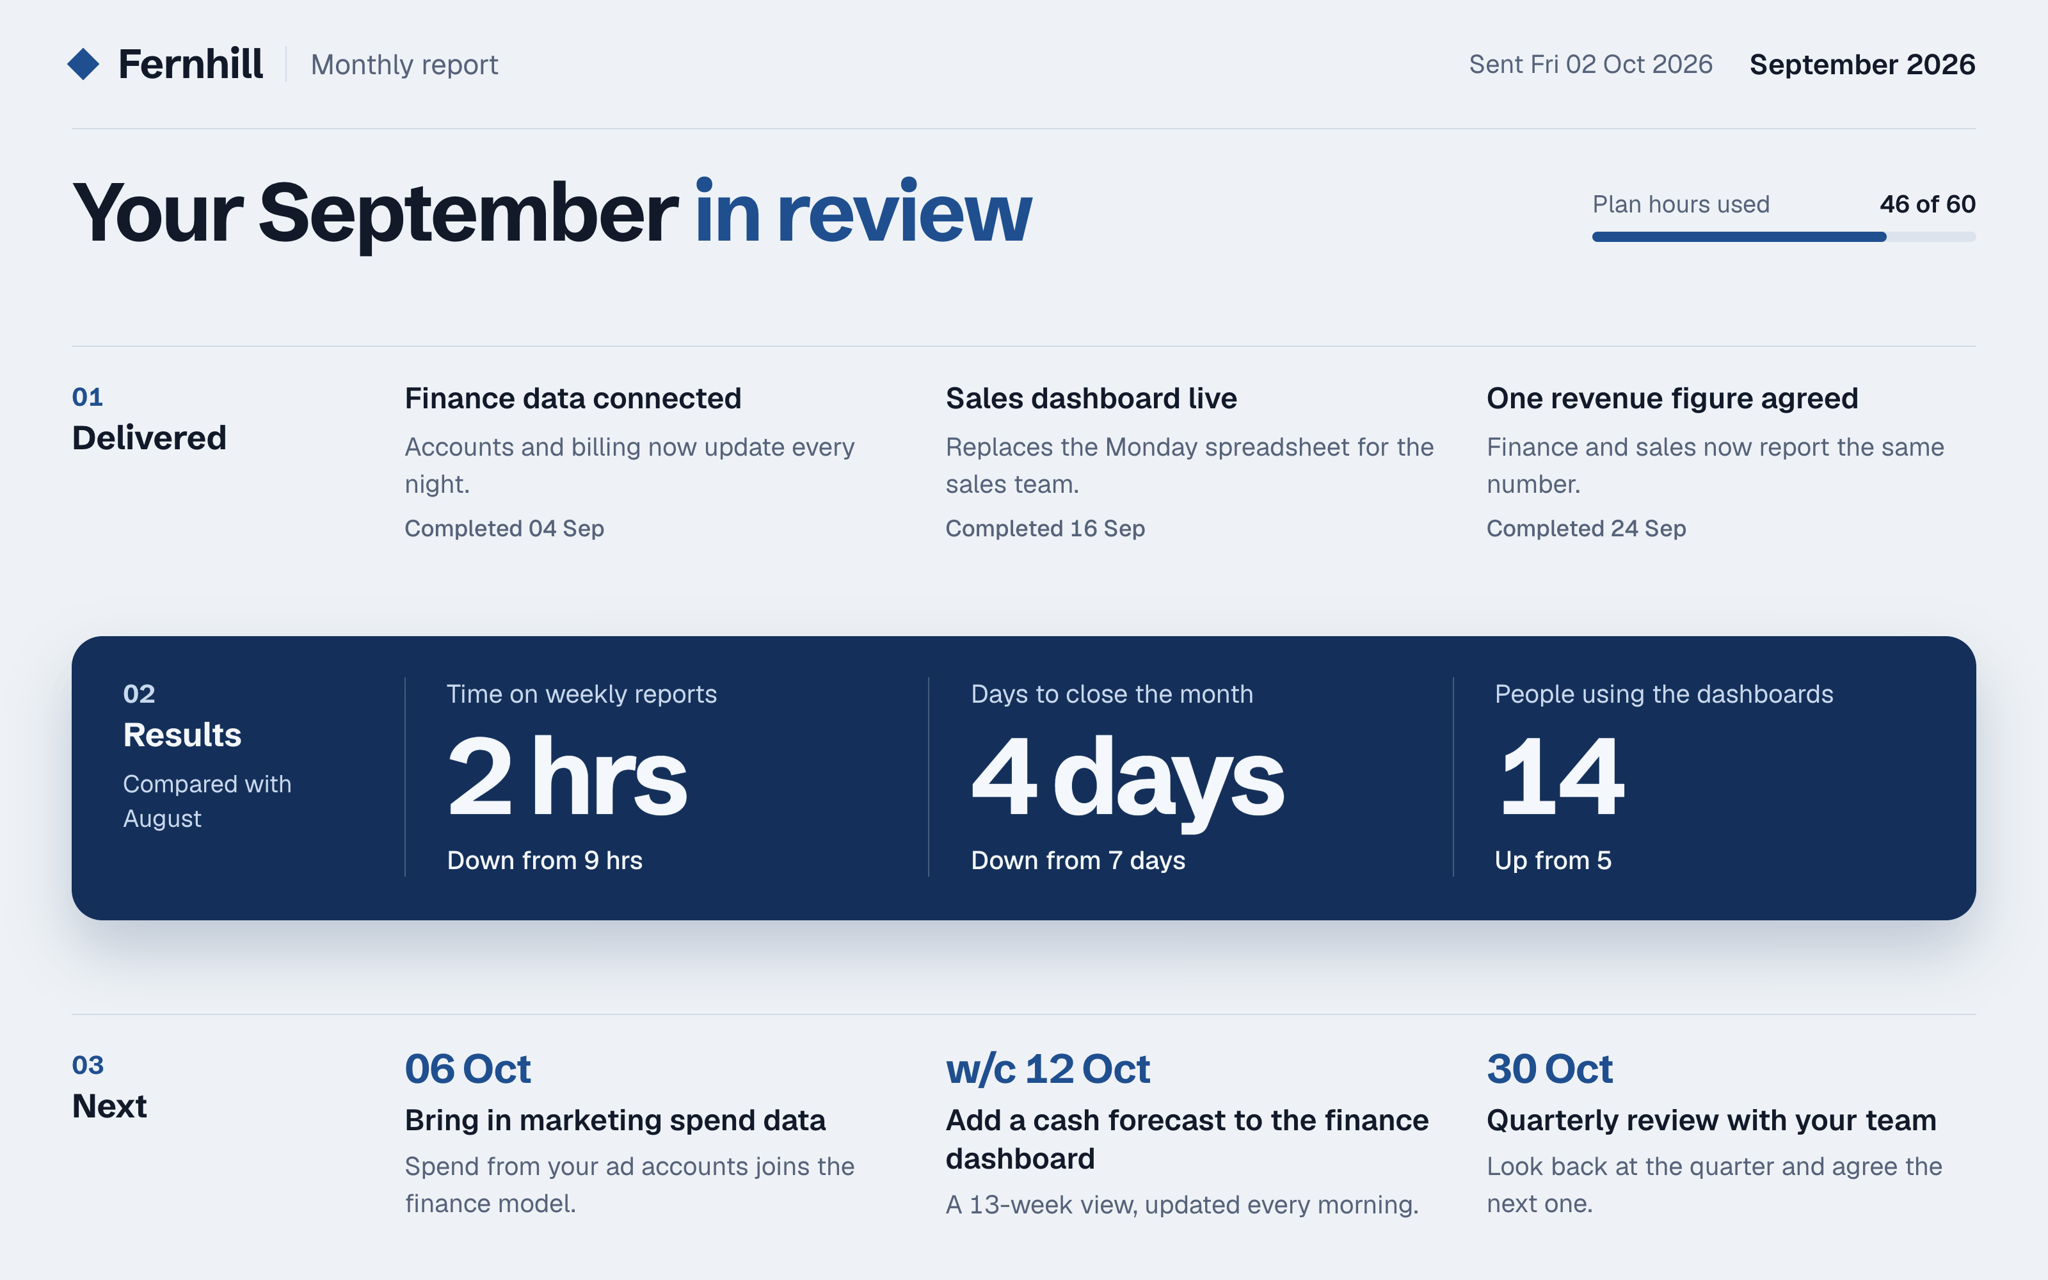The width and height of the screenshot is (2048, 1280).
Task: Click the 'Delivered' section heading
Action: tap(149, 438)
